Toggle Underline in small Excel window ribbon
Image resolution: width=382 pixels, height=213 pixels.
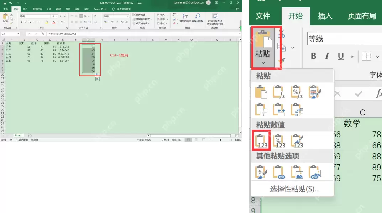(x=30, y=22)
